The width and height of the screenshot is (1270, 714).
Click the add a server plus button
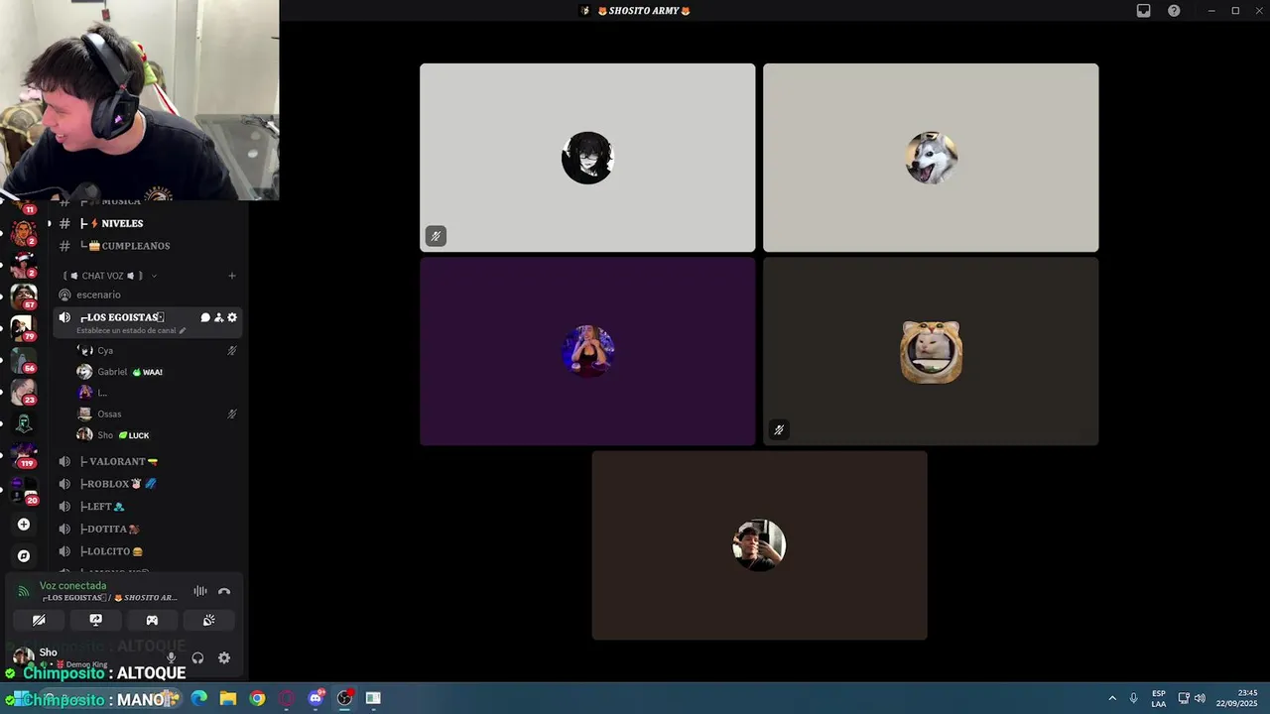pyautogui.click(x=24, y=525)
